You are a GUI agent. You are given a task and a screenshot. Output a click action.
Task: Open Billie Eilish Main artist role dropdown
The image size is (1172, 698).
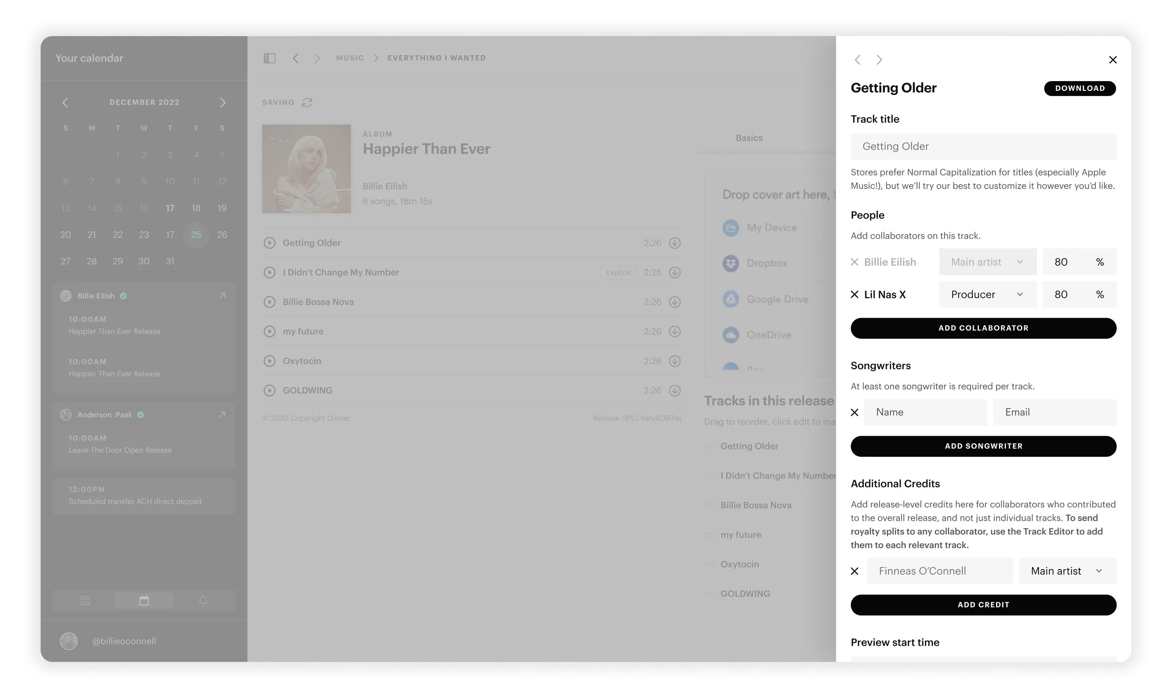tap(988, 262)
